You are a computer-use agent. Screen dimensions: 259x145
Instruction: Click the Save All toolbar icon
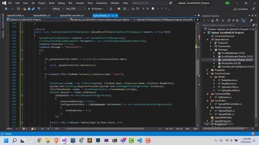click(33, 9)
